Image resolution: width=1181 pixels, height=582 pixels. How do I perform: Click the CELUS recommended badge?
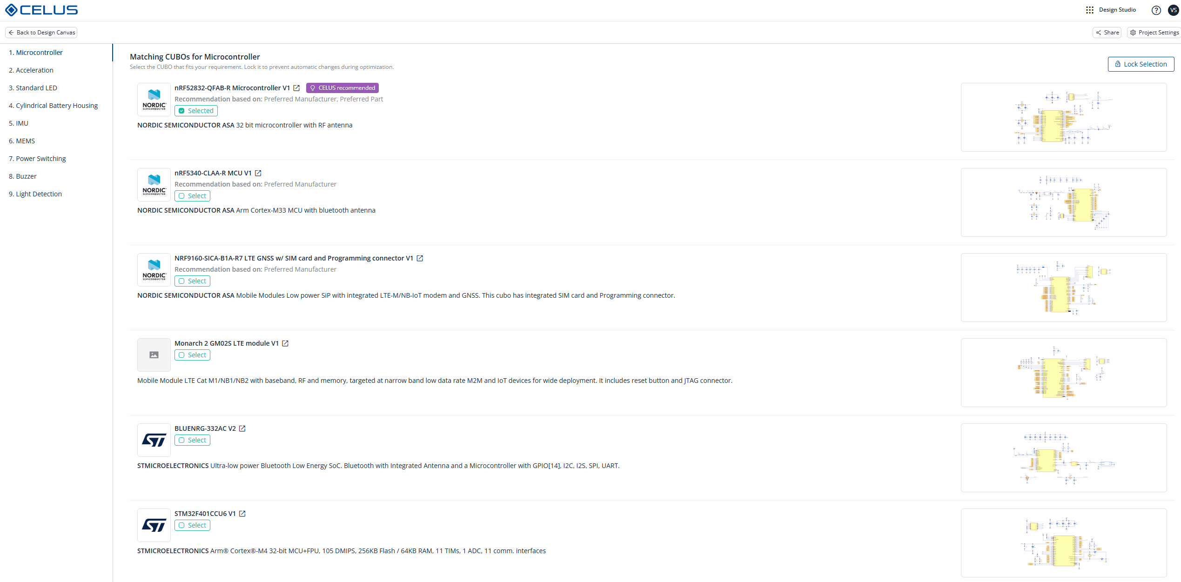pyautogui.click(x=342, y=88)
